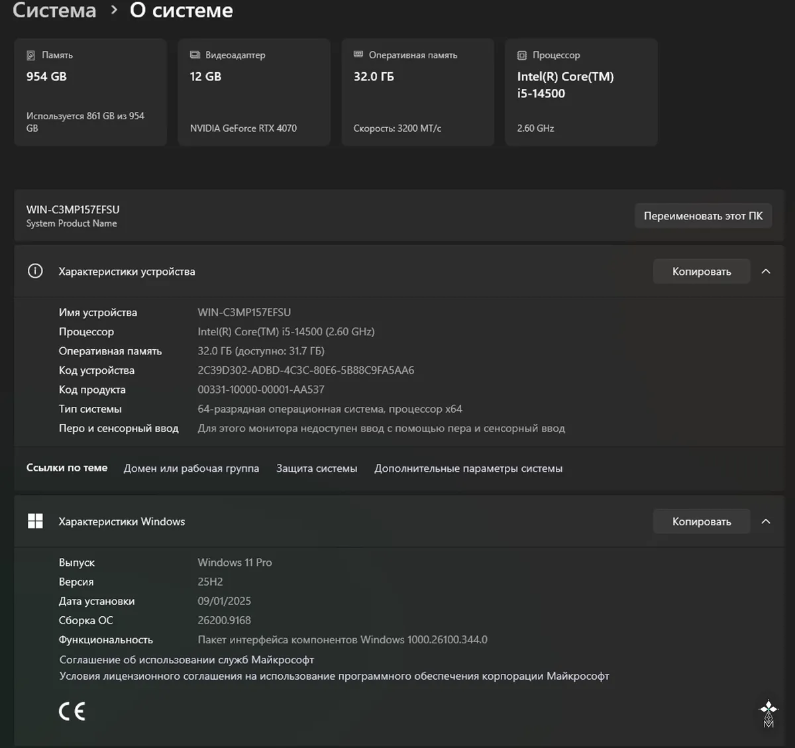The image size is (795, 748).
Task: Click the Windows logo next to Характеристики Windows
Action: pos(35,521)
